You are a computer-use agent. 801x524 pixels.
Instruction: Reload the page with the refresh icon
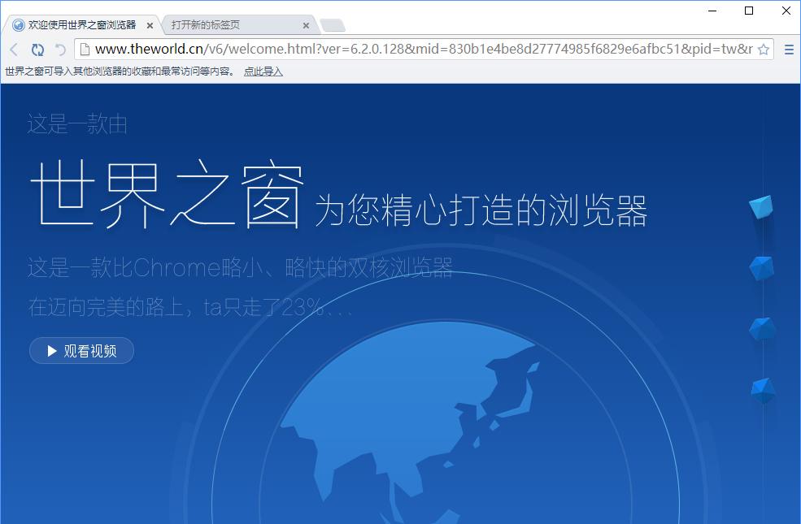37,50
